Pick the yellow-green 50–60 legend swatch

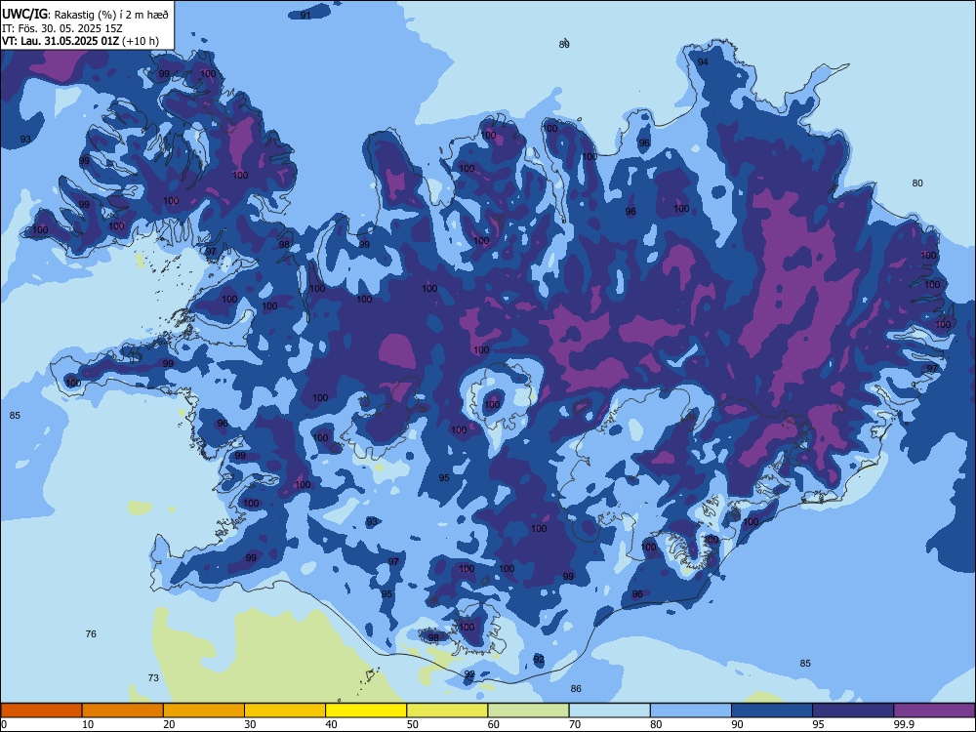[x=447, y=711]
